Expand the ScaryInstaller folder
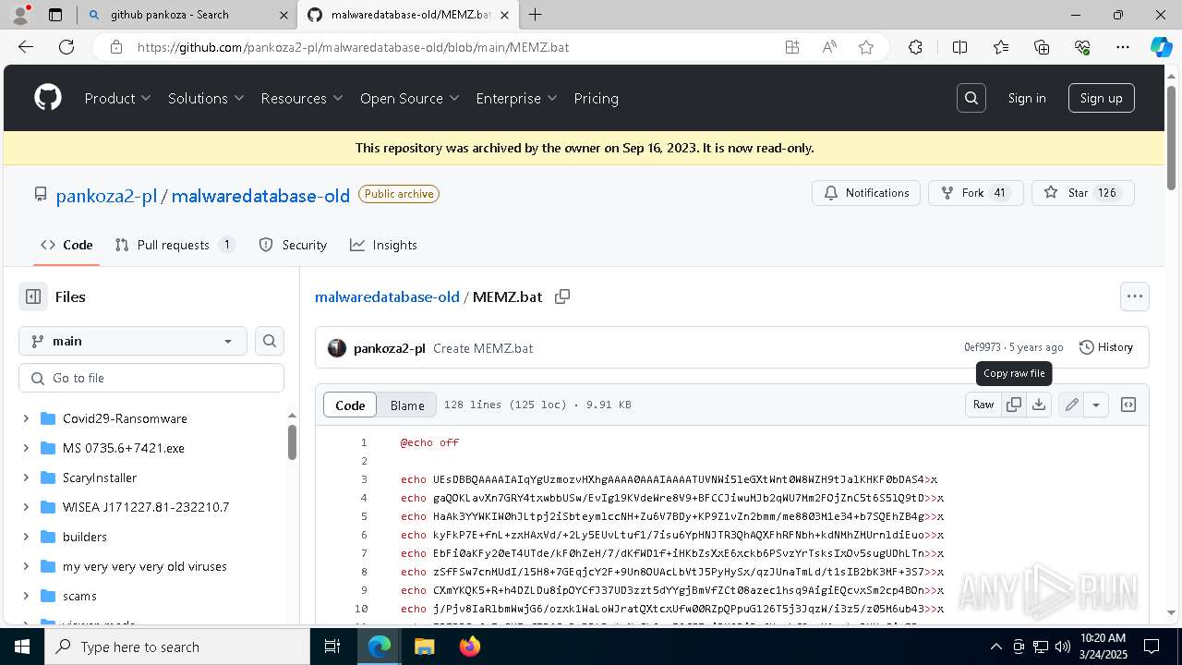 click(x=26, y=478)
